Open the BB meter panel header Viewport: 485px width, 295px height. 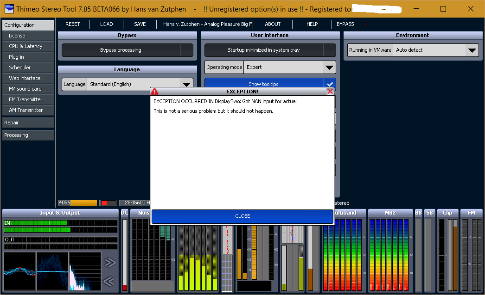point(419,213)
